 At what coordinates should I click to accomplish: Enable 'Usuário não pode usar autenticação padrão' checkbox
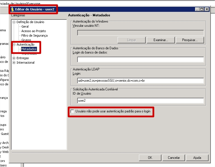pos(72,112)
